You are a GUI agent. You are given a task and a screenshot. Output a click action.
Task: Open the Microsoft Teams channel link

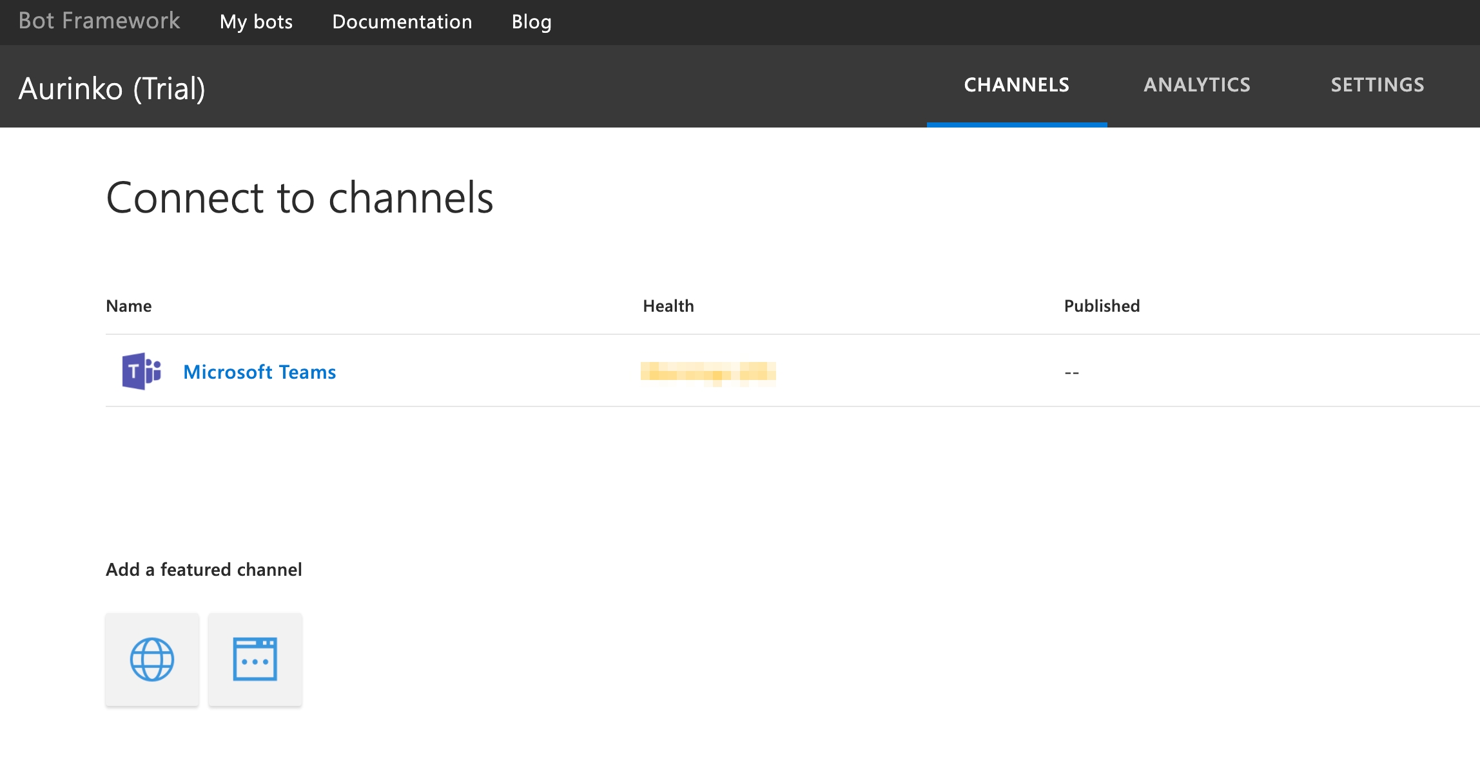coord(260,372)
